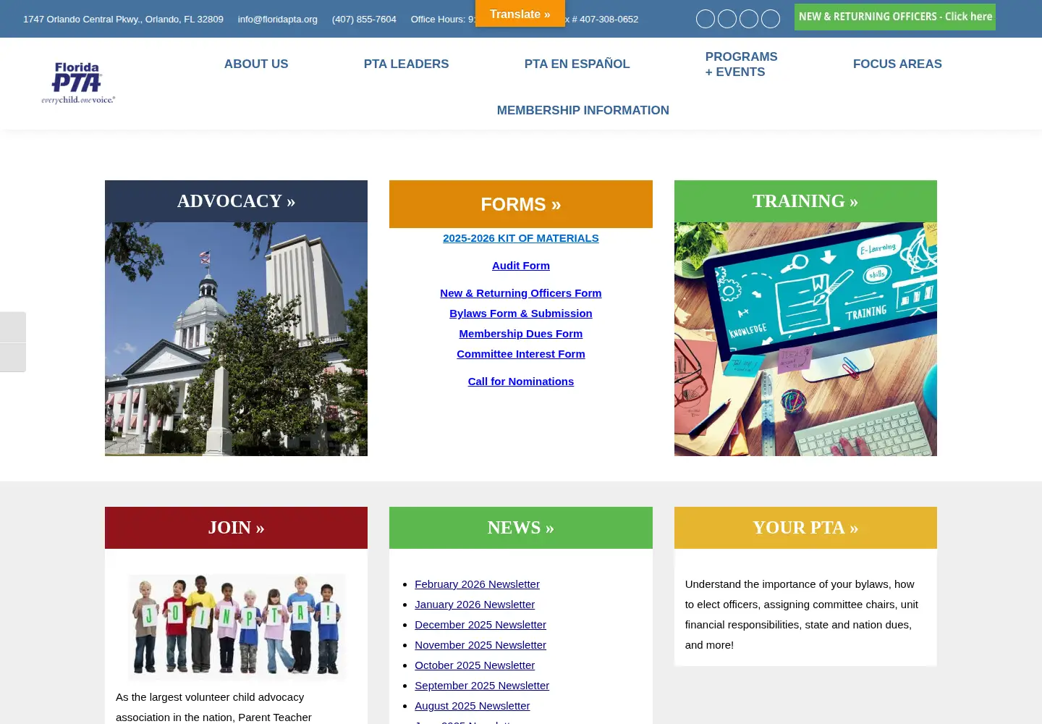Open the ADVOCACY » heading

point(236,201)
